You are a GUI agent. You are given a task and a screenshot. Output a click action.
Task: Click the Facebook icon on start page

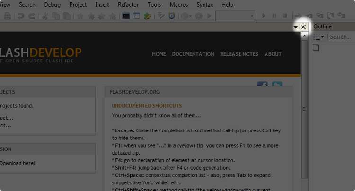[x=263, y=86]
